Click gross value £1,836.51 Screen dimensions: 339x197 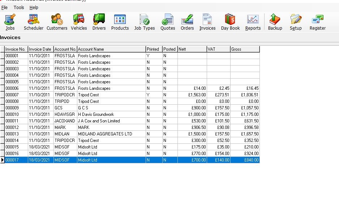click(245, 95)
